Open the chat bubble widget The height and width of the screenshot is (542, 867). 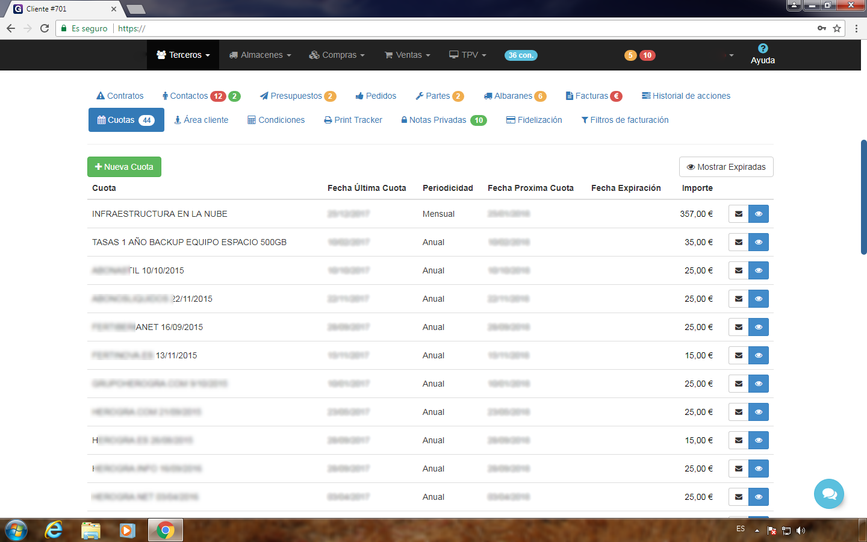(x=828, y=494)
